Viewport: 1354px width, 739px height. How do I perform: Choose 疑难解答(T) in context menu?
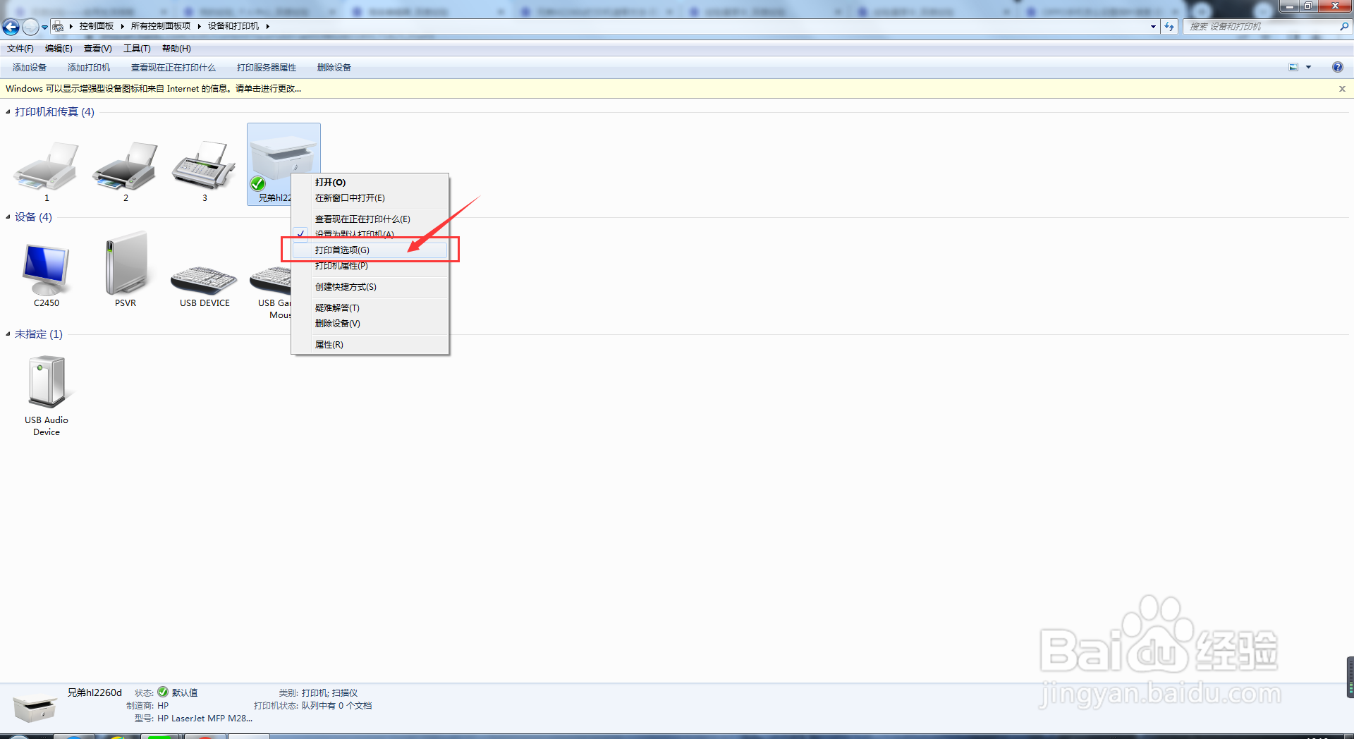(x=370, y=308)
